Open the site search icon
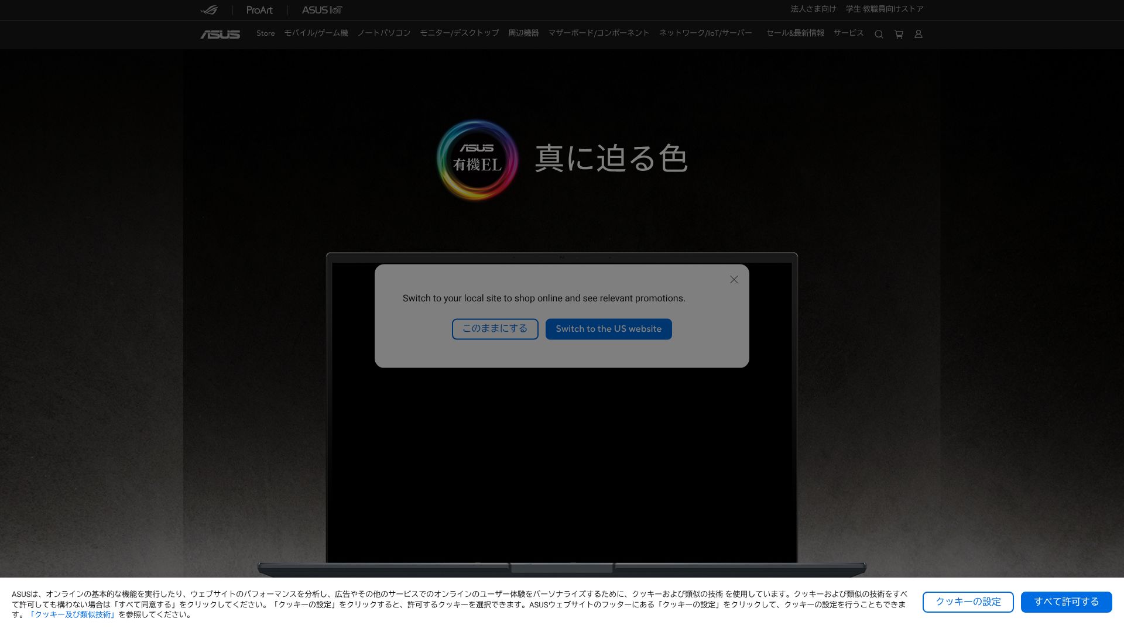This screenshot has width=1124, height=632. coord(879,35)
